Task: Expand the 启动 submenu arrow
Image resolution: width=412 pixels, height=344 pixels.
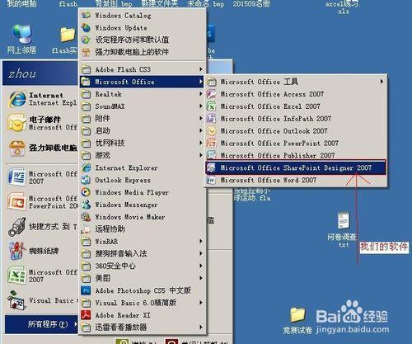Action: (201, 130)
